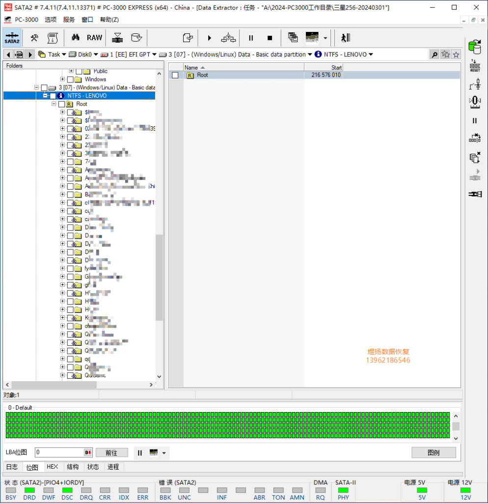Click the exit running-man icon
Screen dimensions: 488x503
pyautogui.click(x=346, y=38)
